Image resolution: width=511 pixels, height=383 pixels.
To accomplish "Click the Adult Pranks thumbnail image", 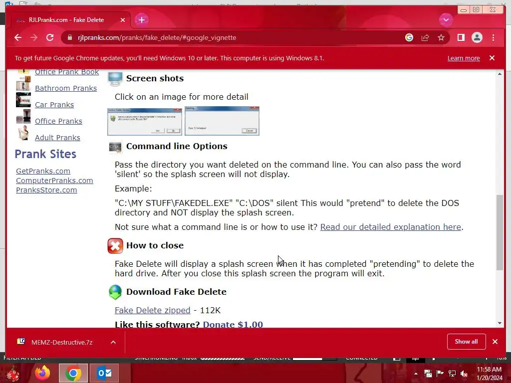I will click(x=23, y=133).
